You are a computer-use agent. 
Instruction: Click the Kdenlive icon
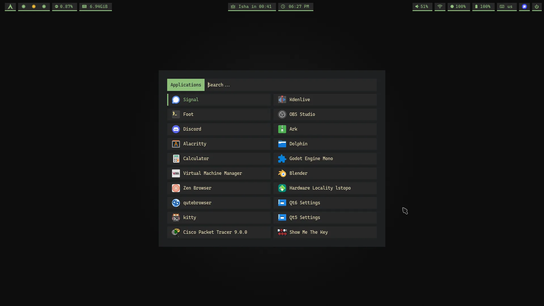pos(282,100)
